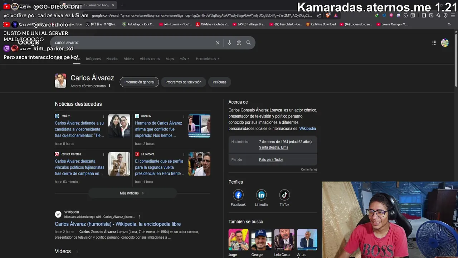The height and width of the screenshot is (258, 458).
Task: Open Carlos Álvarez profile thumbnail in header
Action: coord(60,81)
